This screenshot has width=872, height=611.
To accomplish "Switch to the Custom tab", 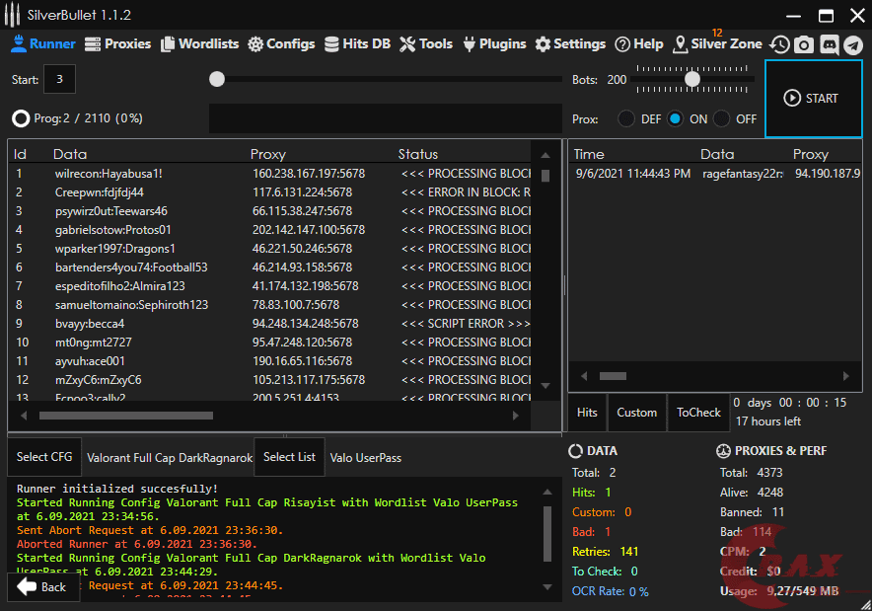I will (636, 413).
